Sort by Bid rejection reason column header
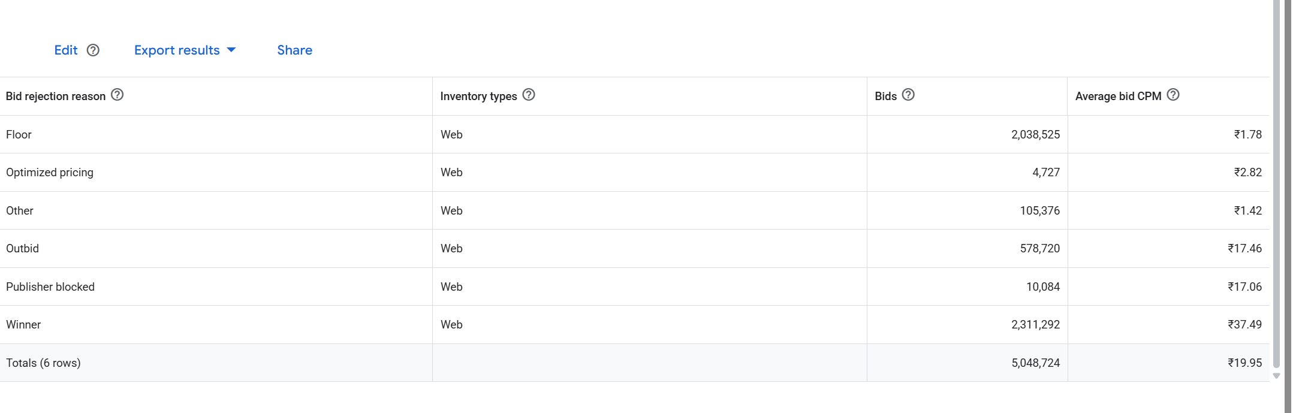Viewport: 1293px width, 413px height. coord(56,97)
